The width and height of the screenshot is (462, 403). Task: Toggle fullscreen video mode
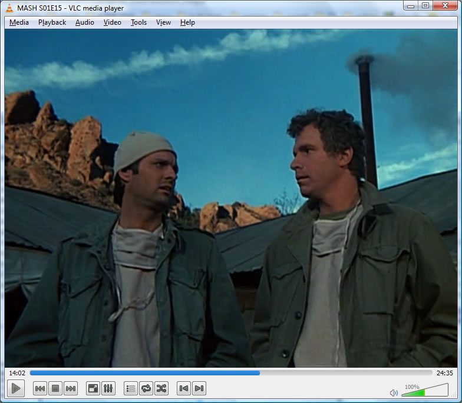93,388
